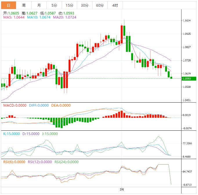
Task: Select the 15分 timeframe tab
Action: (69, 5)
